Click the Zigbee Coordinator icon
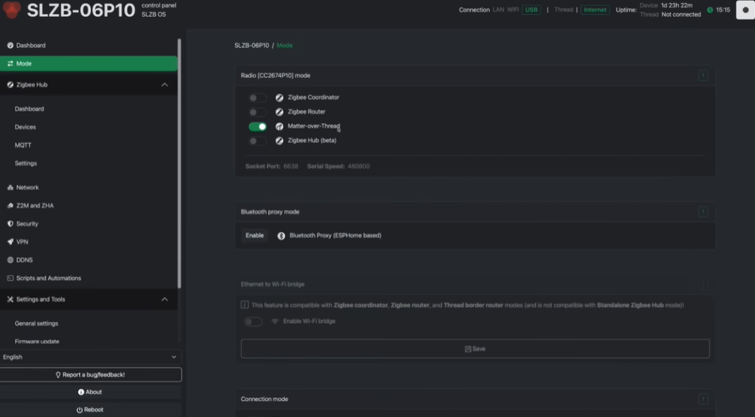The image size is (755, 417). tap(279, 98)
